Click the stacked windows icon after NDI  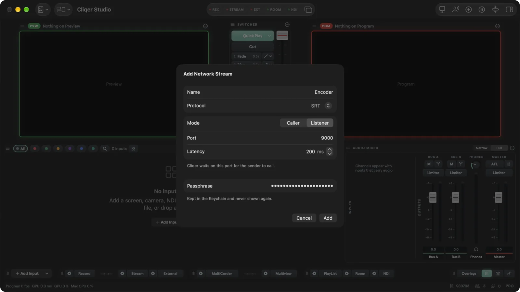click(308, 9)
